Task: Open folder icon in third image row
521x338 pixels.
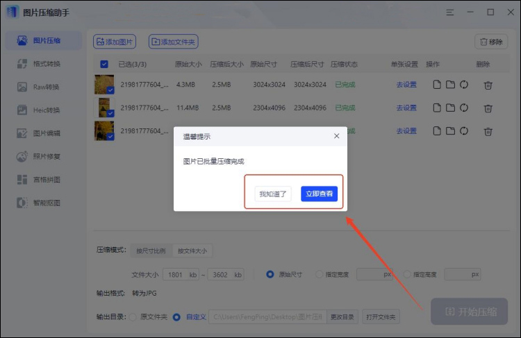Action: 450,131
